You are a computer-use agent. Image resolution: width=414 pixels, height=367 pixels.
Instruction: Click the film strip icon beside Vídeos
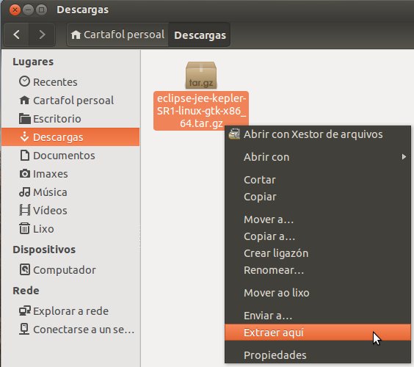click(24, 210)
